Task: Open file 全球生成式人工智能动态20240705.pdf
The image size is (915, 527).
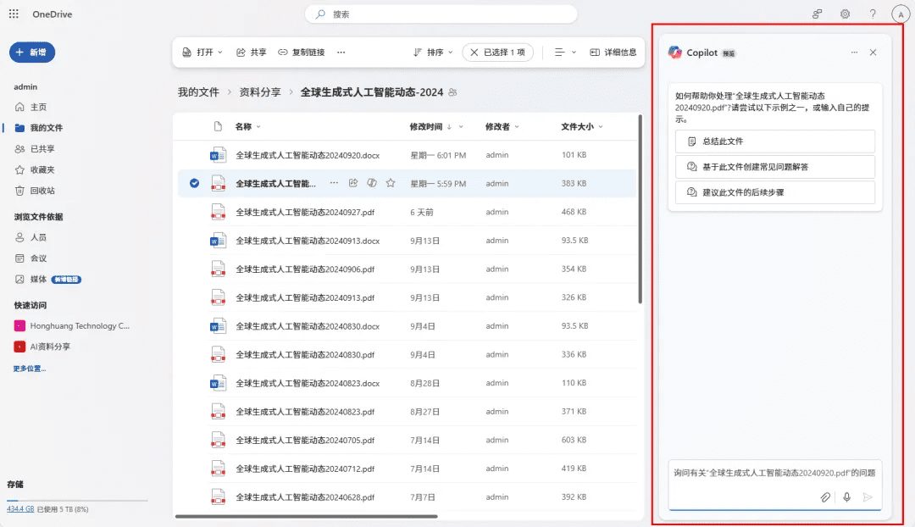Action: pos(305,440)
